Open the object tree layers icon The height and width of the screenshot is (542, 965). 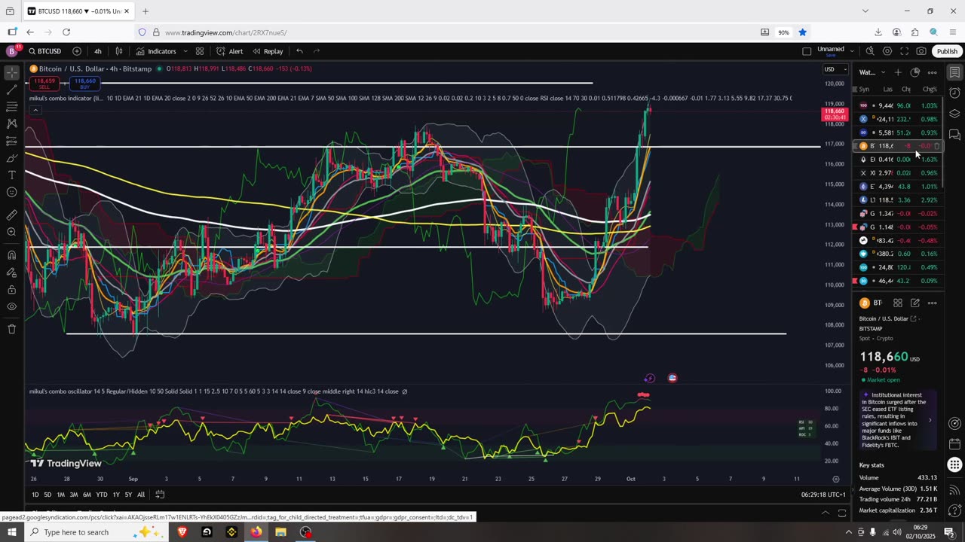(x=954, y=114)
